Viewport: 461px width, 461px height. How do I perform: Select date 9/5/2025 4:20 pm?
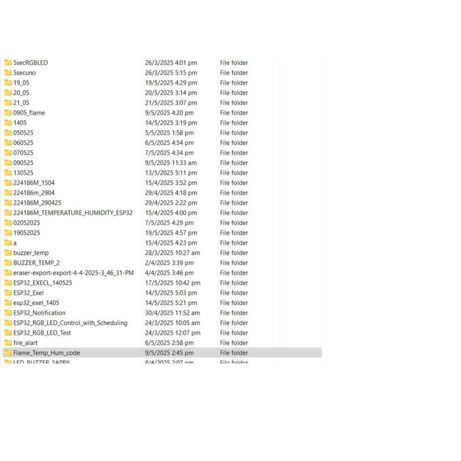coord(169,113)
